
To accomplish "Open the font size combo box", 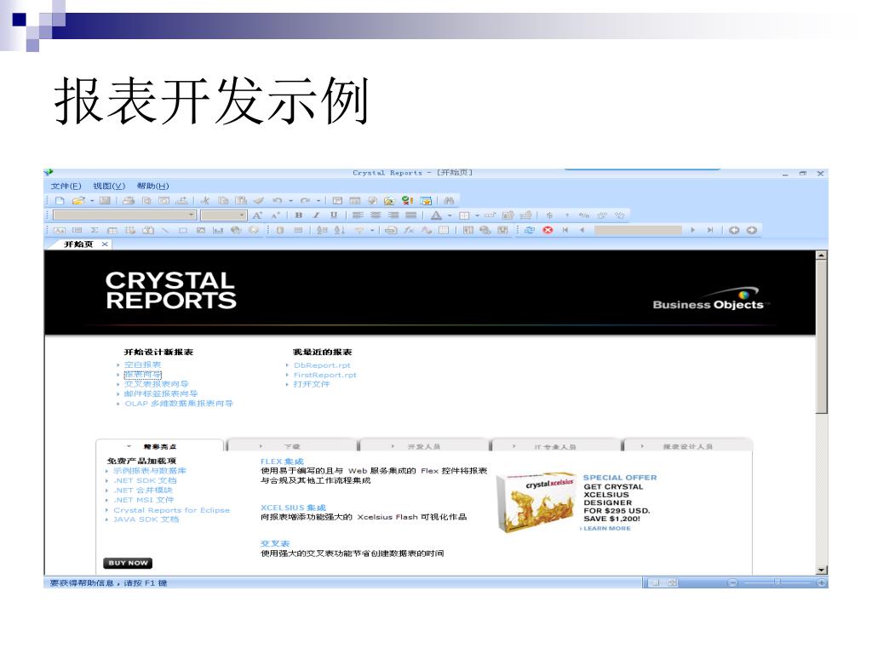I will [224, 215].
